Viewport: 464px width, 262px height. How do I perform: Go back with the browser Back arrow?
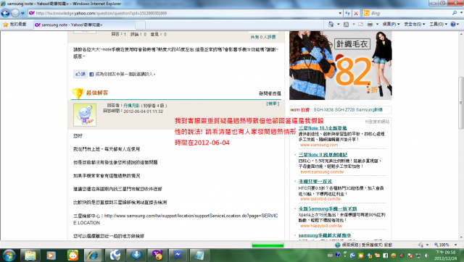coord(5,13)
